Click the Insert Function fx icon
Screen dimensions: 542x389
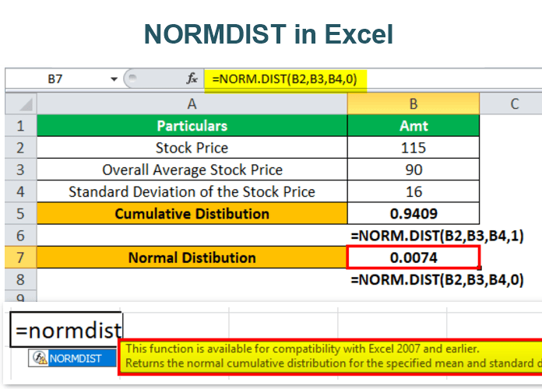192,79
